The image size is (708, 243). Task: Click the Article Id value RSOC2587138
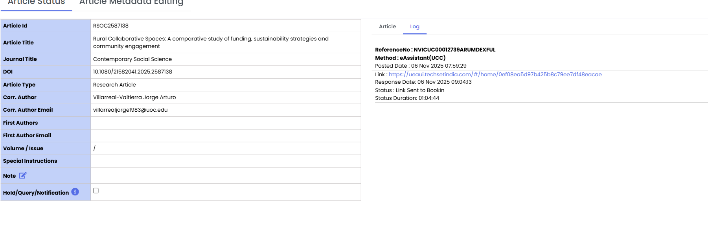[111, 26]
